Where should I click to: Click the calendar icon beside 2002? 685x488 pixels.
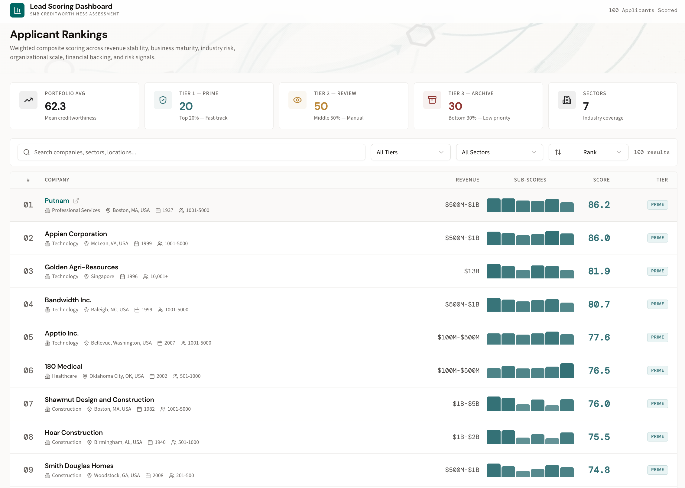[x=152, y=376]
